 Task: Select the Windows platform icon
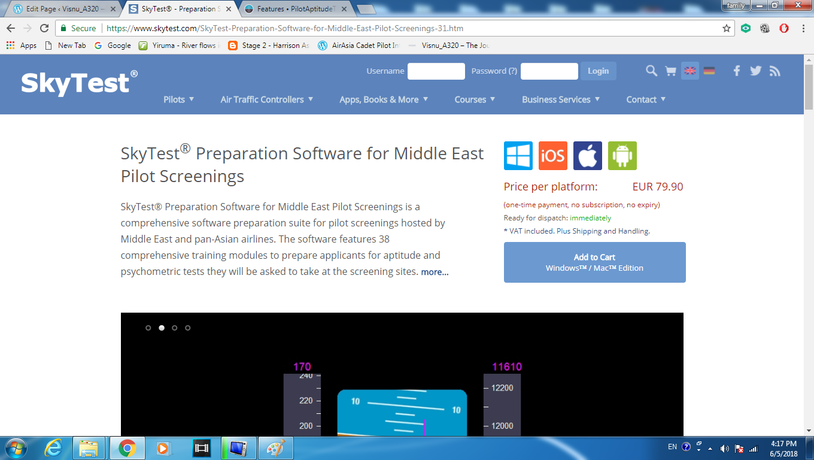[518, 156]
